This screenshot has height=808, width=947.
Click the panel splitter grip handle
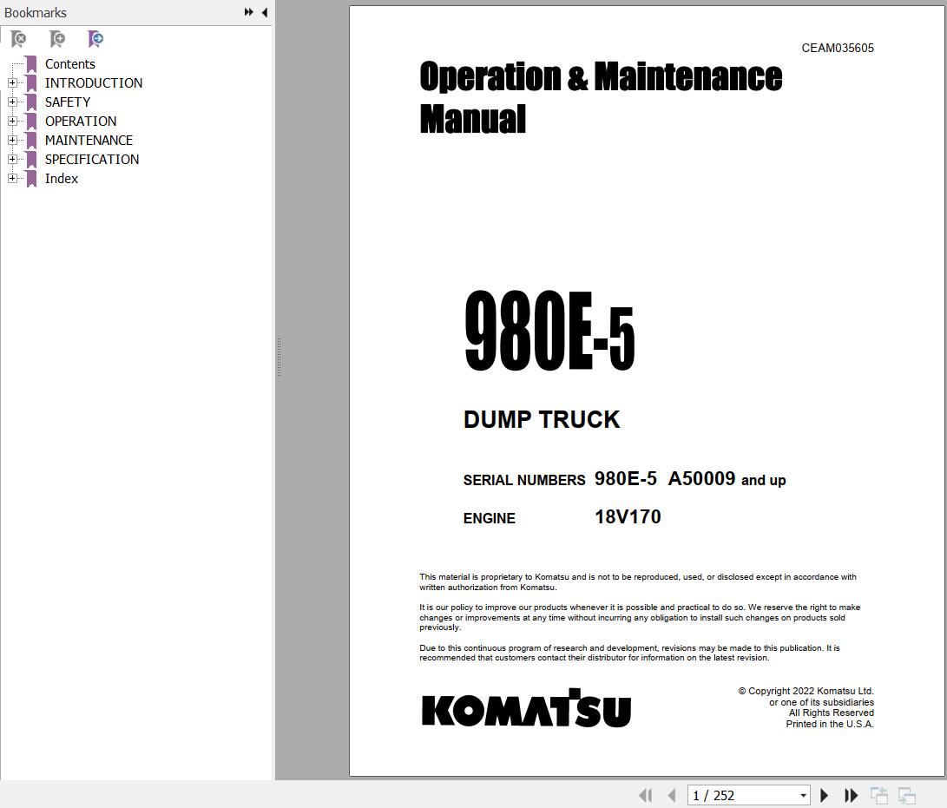click(279, 357)
